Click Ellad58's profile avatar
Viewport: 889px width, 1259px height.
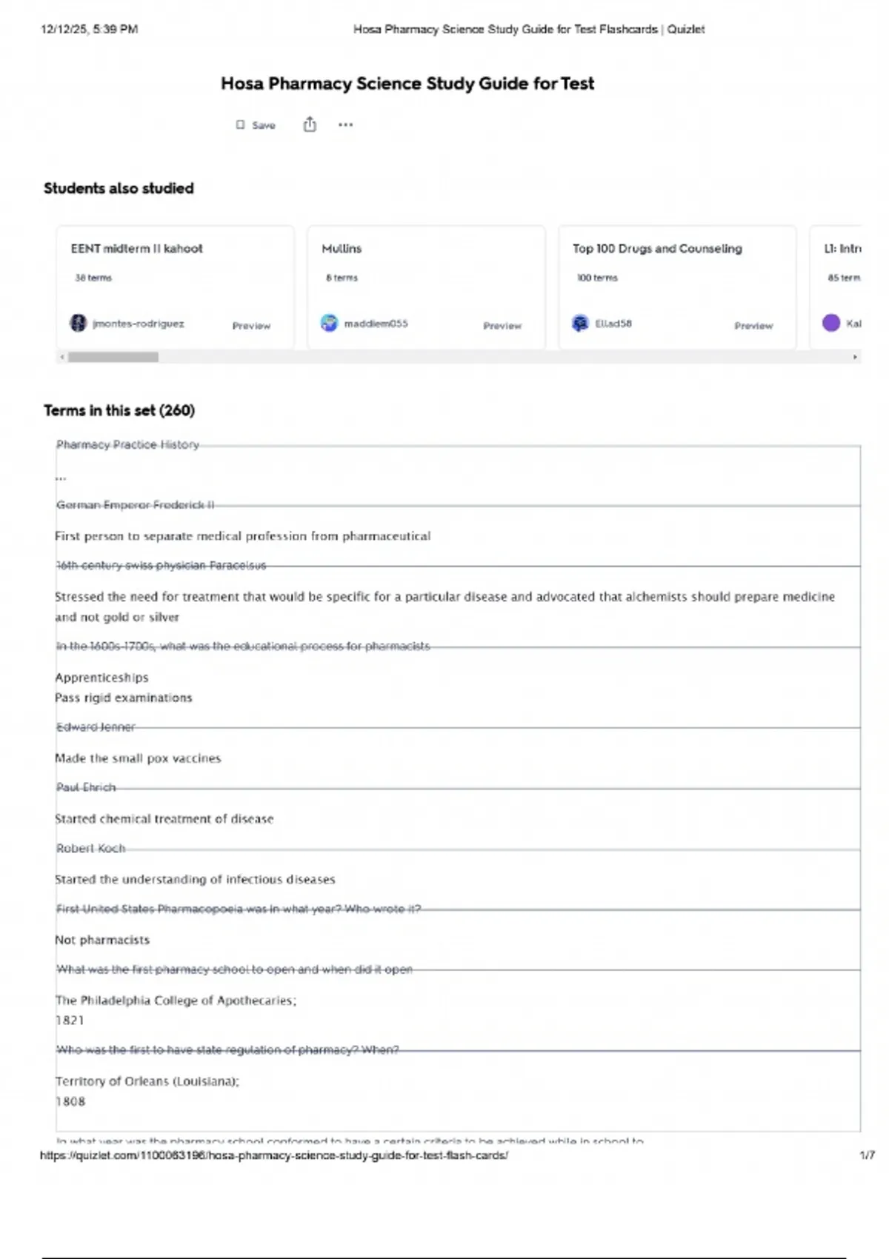point(580,323)
